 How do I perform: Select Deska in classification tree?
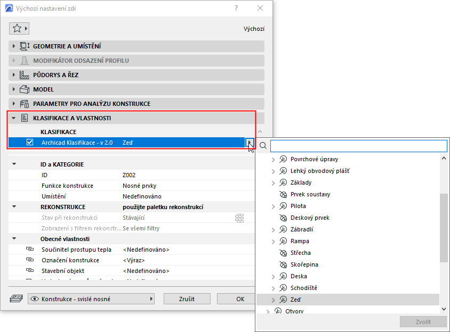299,276
